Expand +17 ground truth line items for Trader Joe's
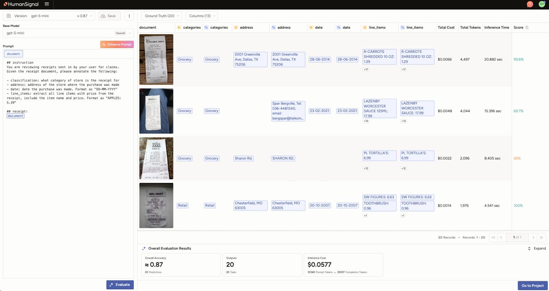This screenshot has height=291, width=549. [x=366, y=70]
